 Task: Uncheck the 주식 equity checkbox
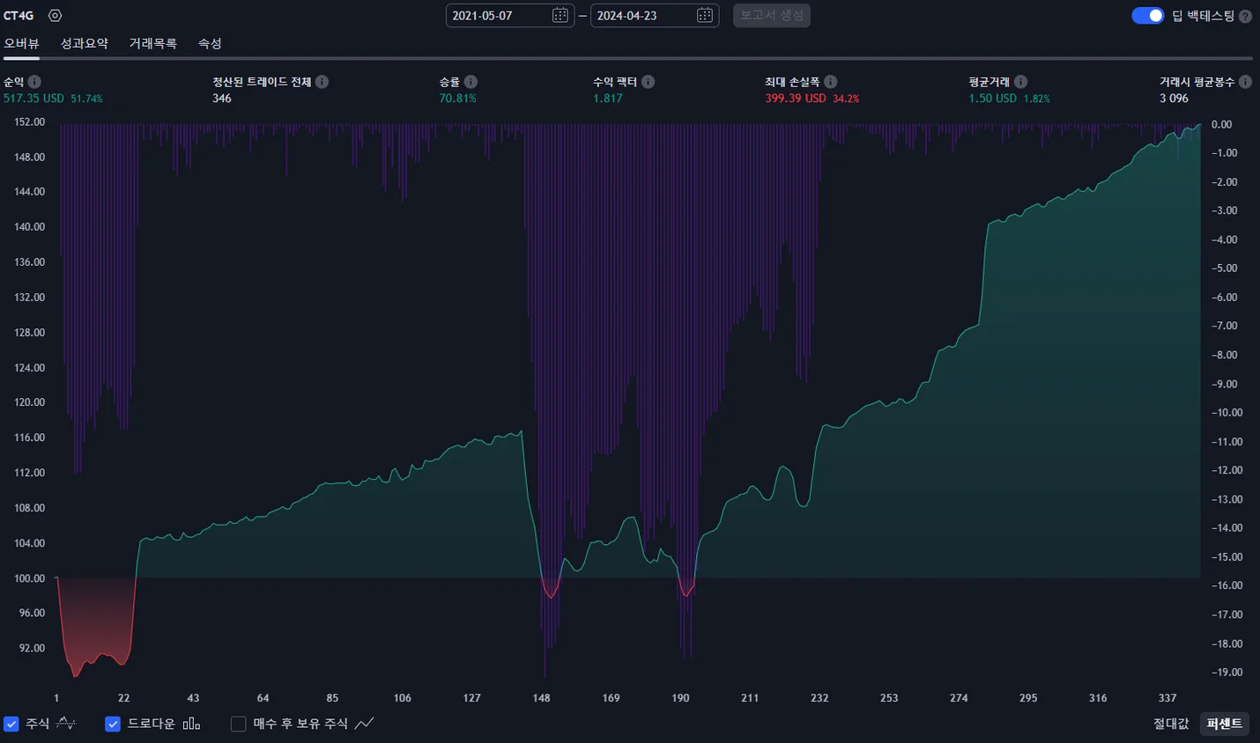coord(11,724)
